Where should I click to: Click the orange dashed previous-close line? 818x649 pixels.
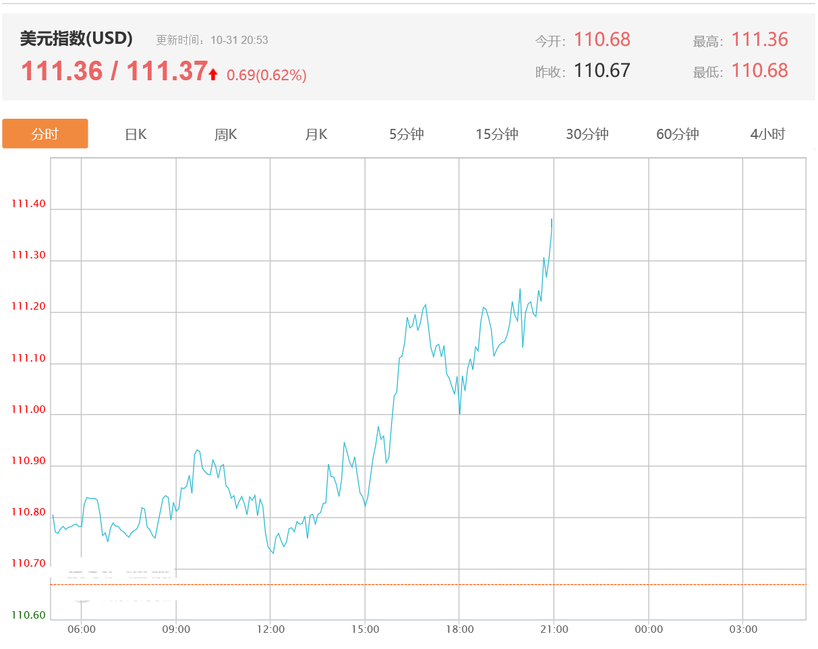click(x=428, y=584)
